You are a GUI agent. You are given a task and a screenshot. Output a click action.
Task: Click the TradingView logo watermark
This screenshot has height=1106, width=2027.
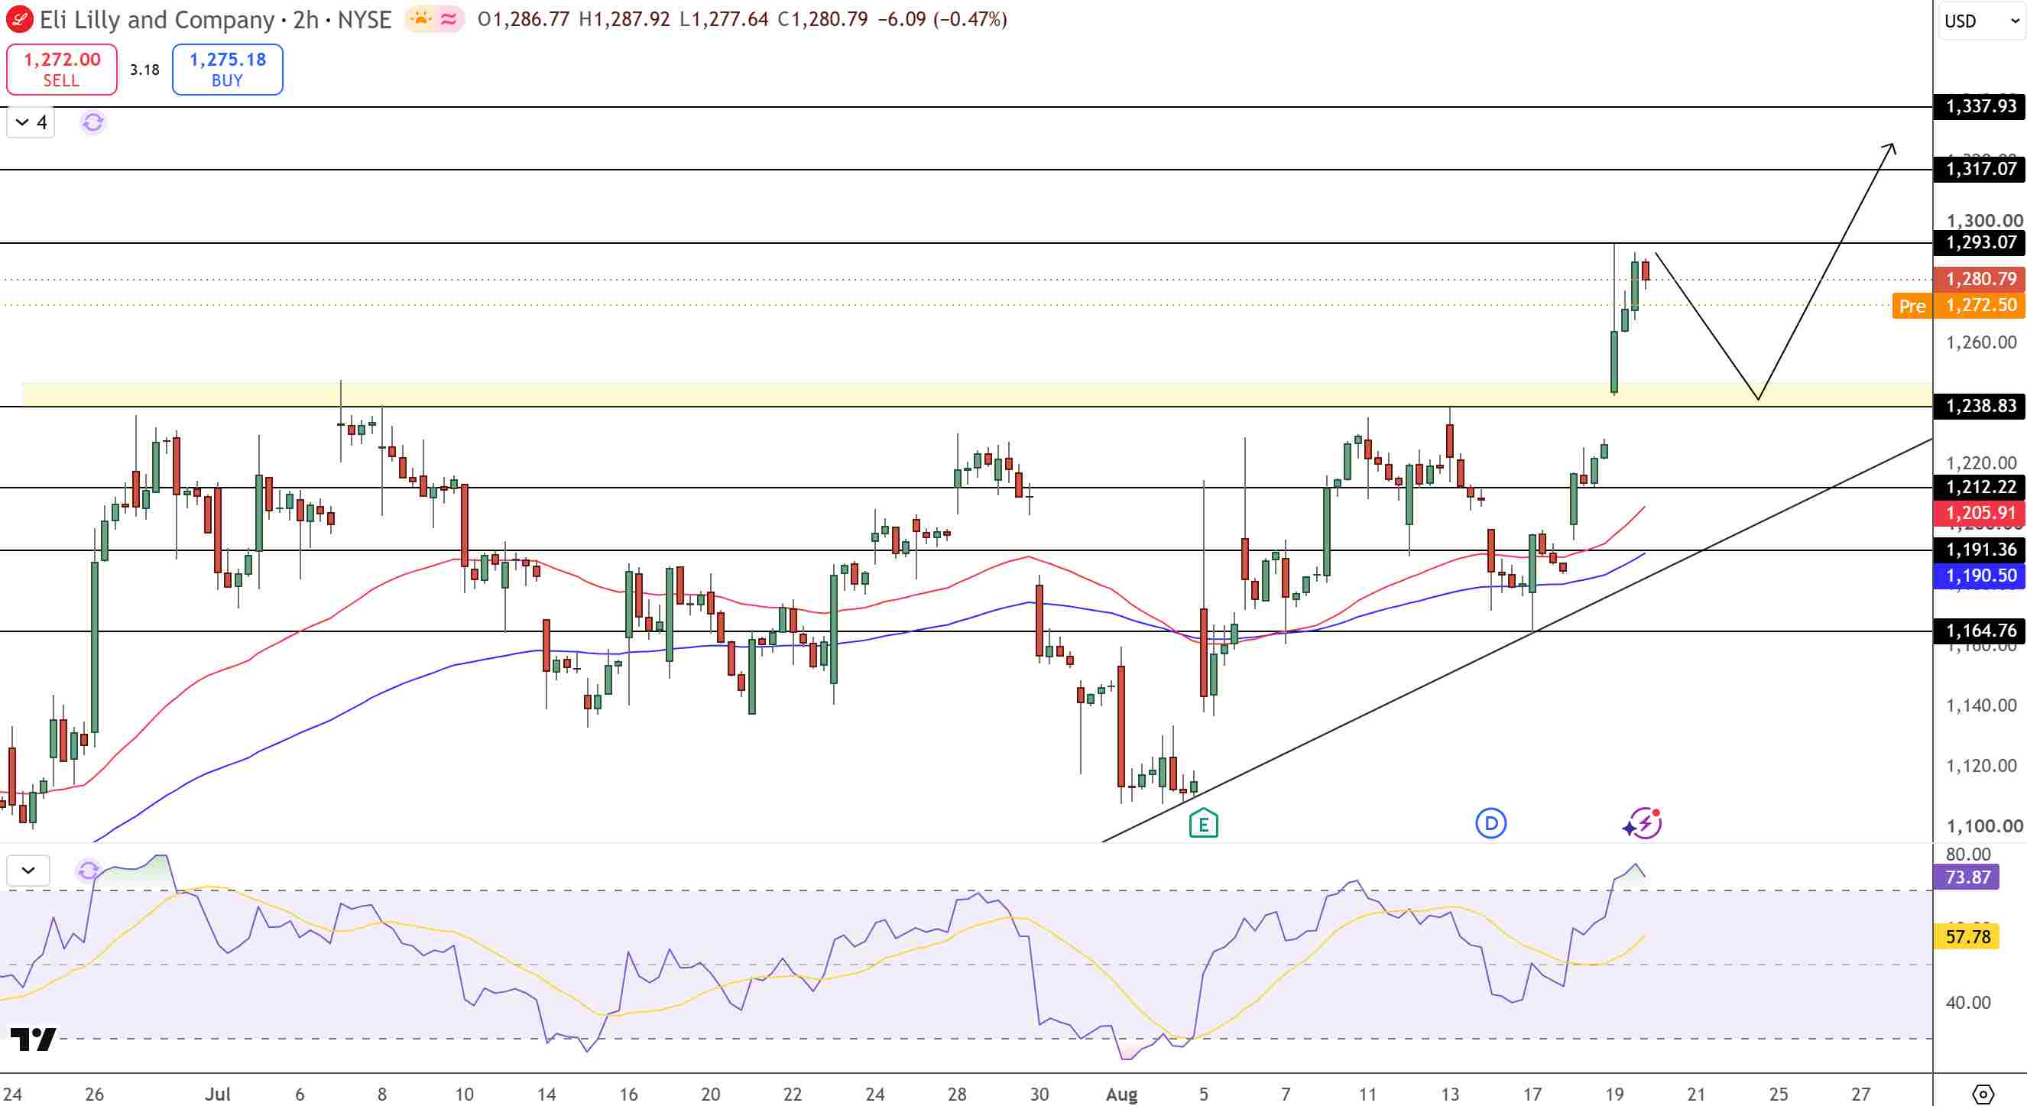(33, 1040)
